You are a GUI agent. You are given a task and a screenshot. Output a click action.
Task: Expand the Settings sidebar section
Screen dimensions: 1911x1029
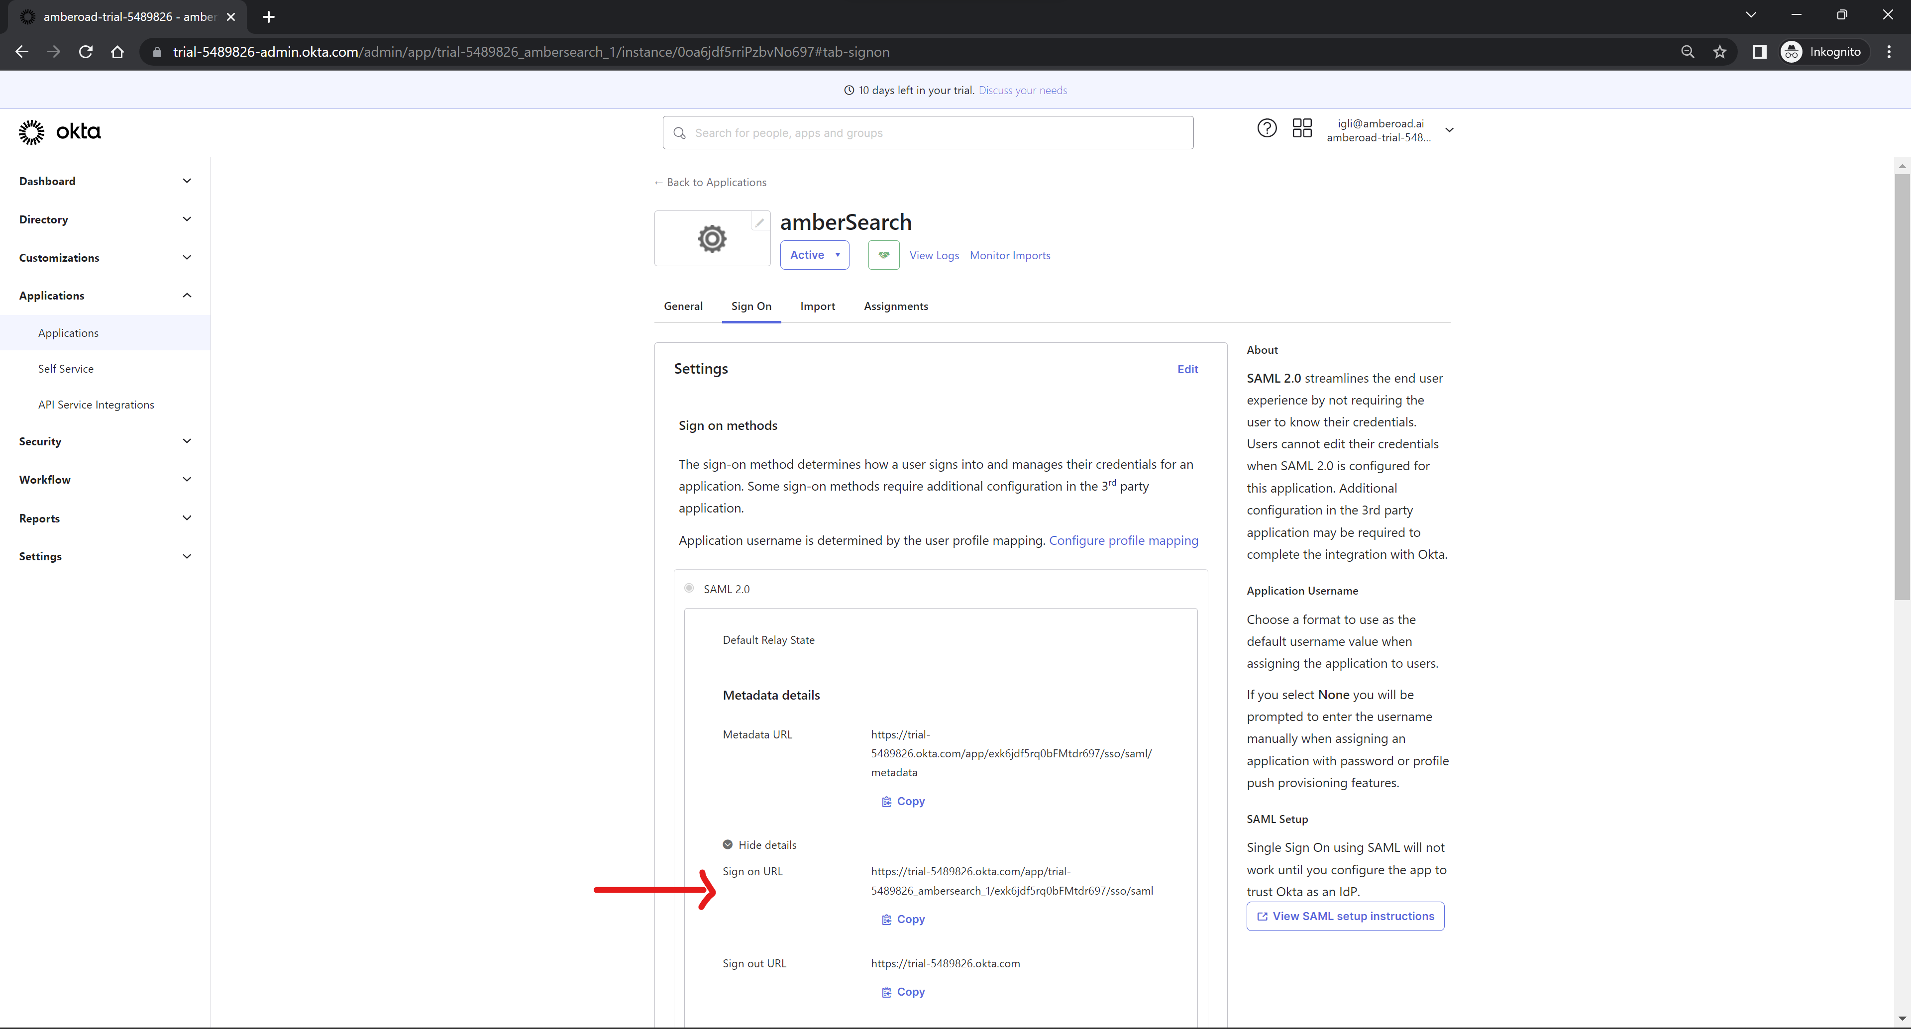(106, 556)
